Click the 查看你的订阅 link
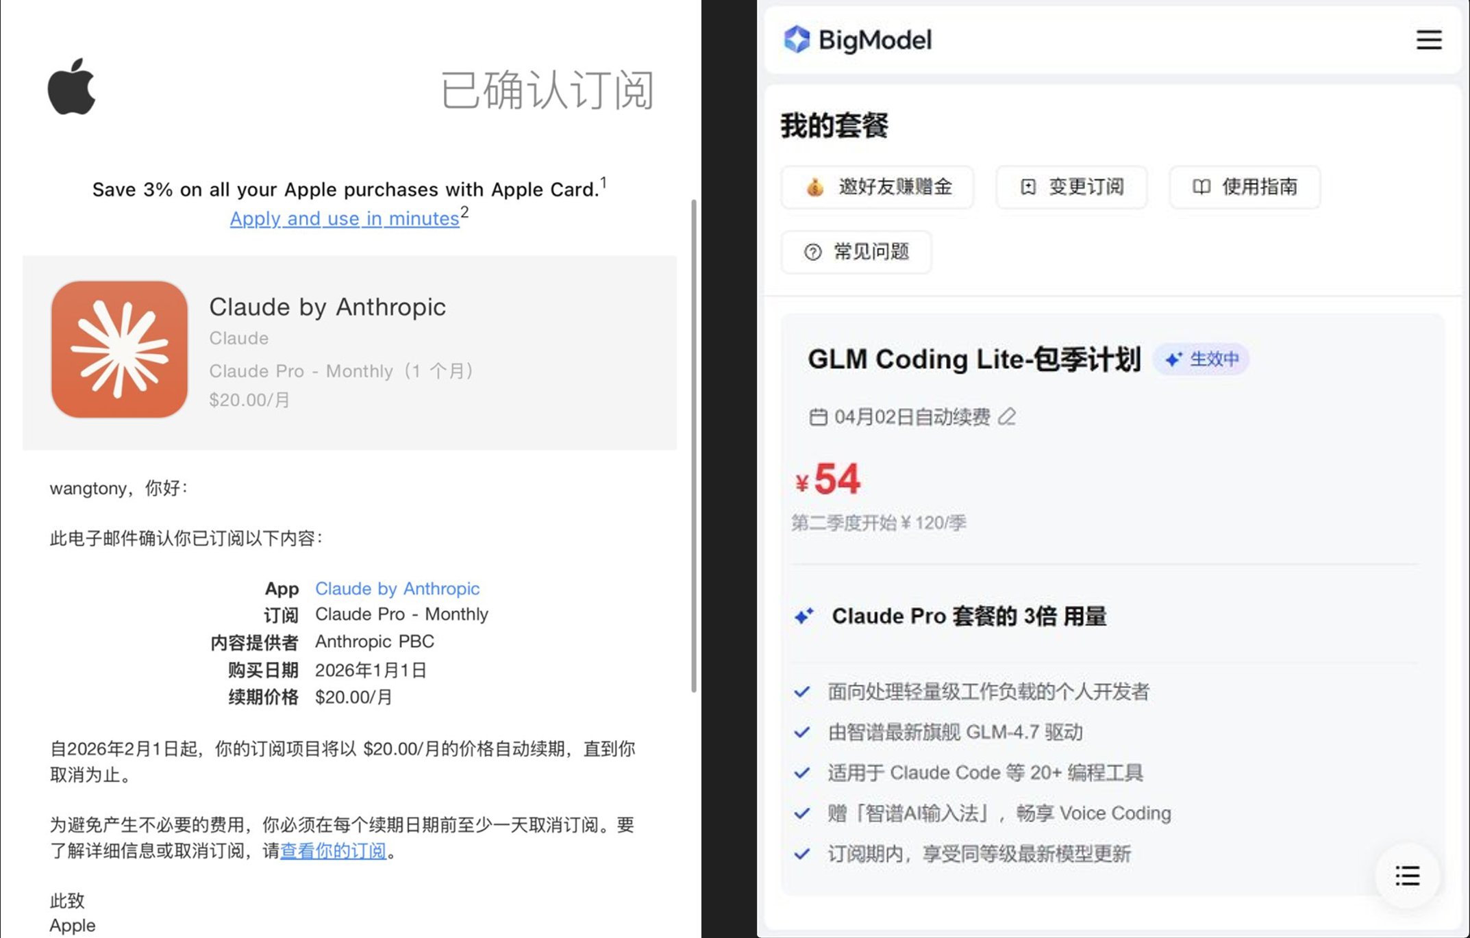1470x938 pixels. [333, 850]
